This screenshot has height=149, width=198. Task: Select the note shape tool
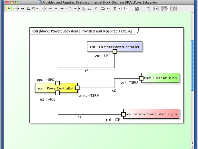103,9
